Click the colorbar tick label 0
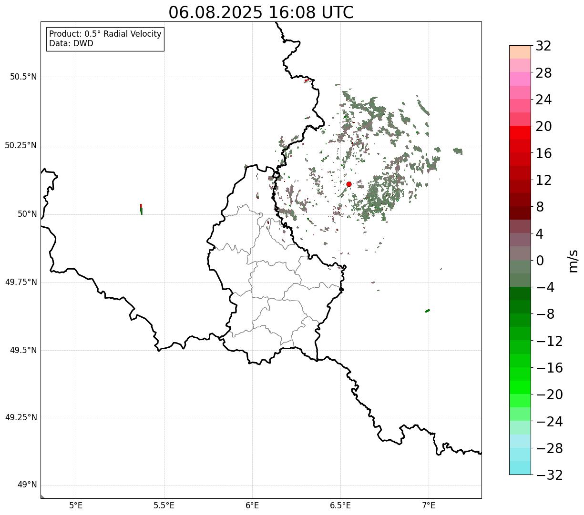This screenshot has width=584, height=515. [x=540, y=261]
